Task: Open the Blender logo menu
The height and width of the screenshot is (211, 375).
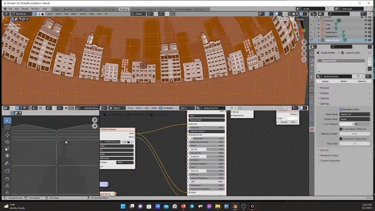Action: tap(5, 9)
